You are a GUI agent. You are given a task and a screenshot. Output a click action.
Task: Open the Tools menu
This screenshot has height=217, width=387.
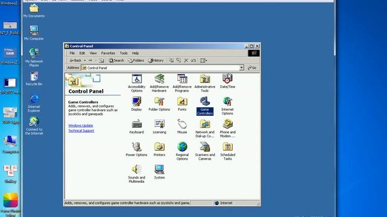pyautogui.click(x=123, y=53)
